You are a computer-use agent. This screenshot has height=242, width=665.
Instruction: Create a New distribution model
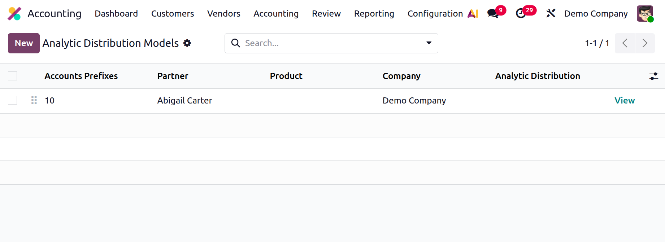24,43
